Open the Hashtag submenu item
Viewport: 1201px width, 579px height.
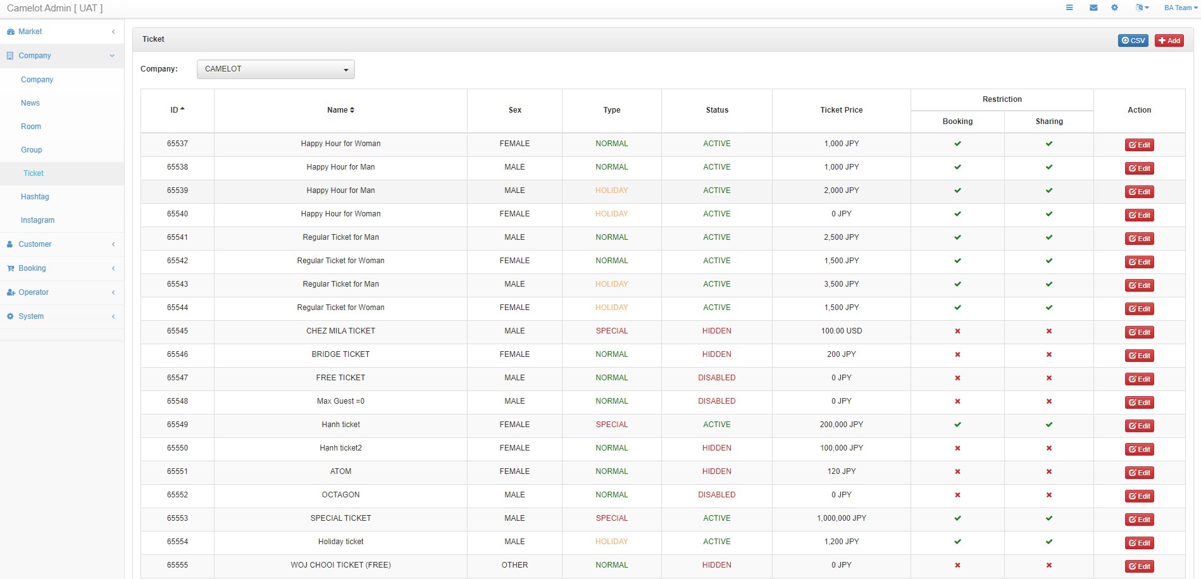[35, 197]
